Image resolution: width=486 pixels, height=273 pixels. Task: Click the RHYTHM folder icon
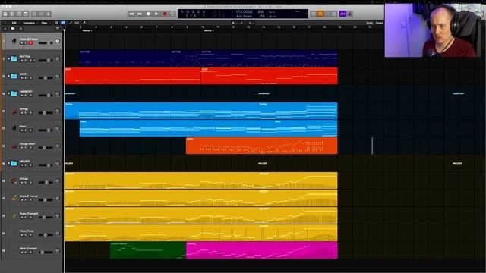pyautogui.click(x=14, y=58)
